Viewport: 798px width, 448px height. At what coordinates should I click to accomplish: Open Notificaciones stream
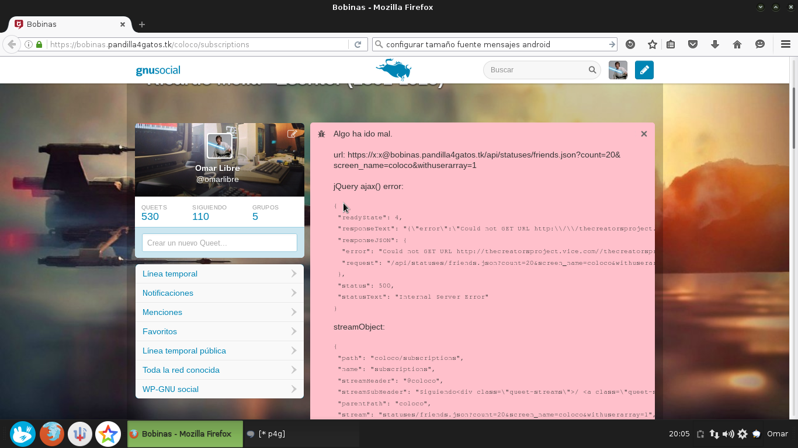(219, 293)
